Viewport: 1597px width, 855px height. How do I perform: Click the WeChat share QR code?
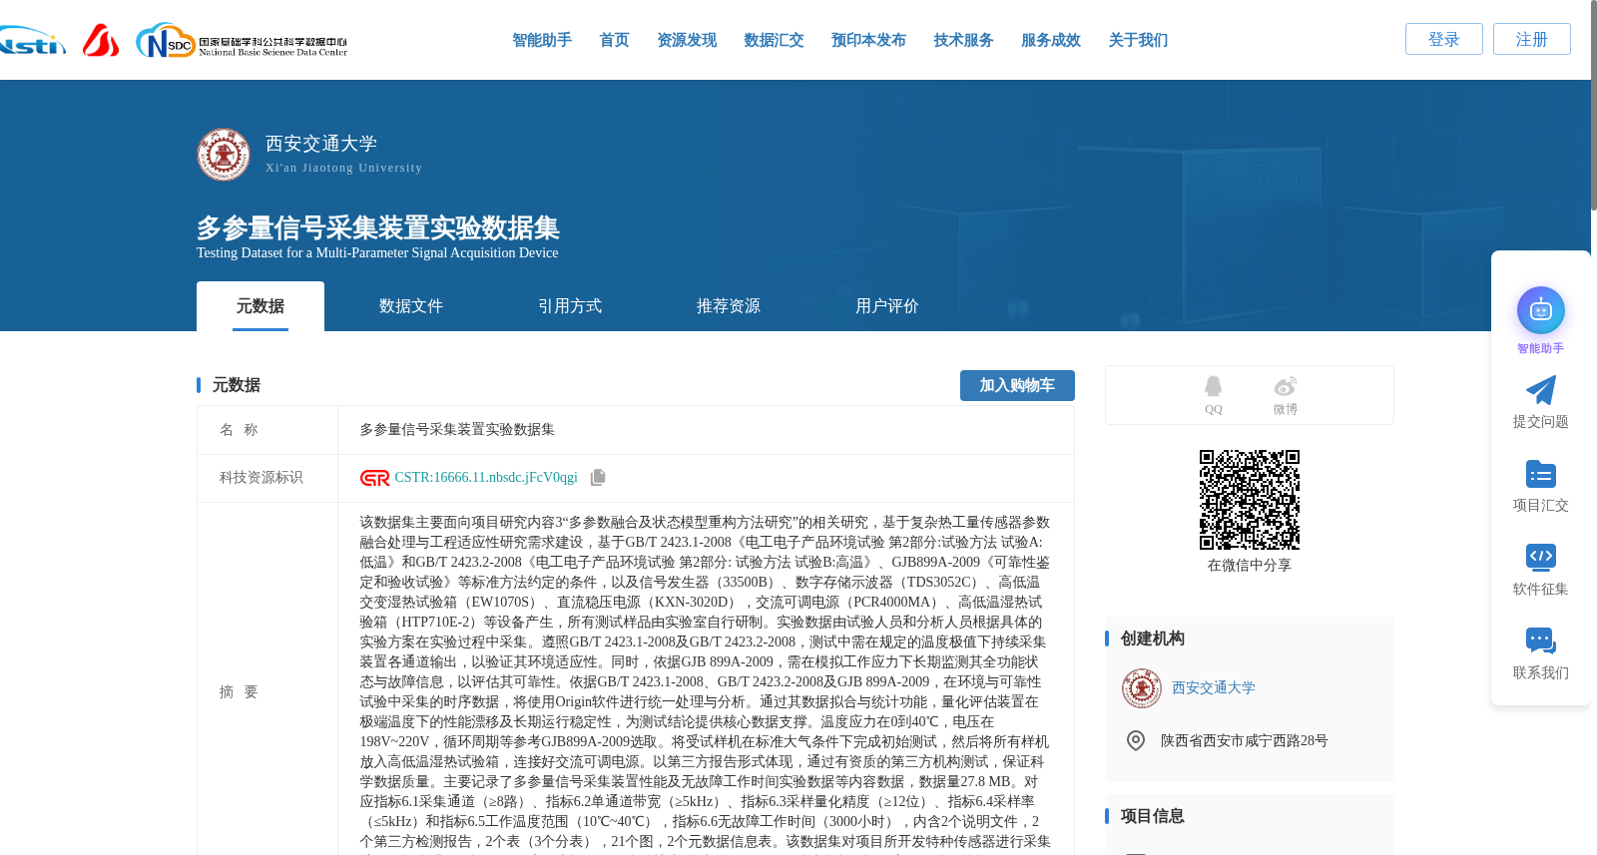[x=1249, y=500]
